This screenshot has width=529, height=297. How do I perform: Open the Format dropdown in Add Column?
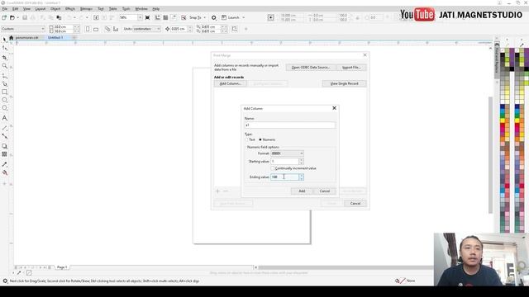point(287,153)
